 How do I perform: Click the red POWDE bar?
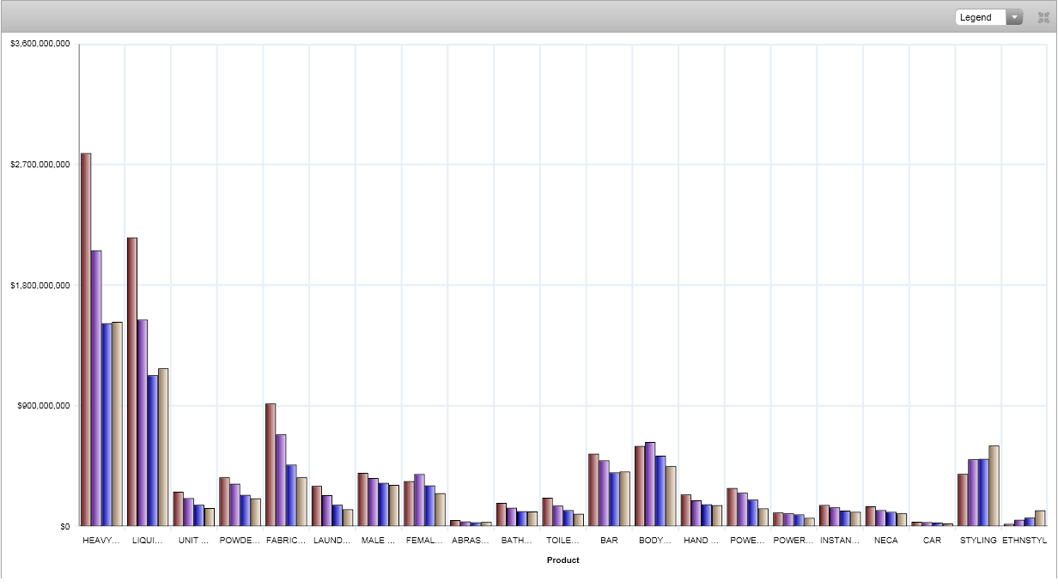click(x=224, y=501)
